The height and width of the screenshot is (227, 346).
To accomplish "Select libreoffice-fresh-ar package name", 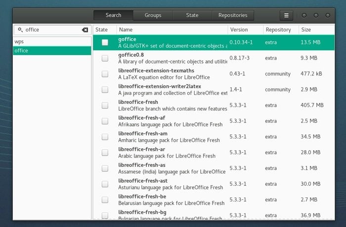I will tap(142, 149).
